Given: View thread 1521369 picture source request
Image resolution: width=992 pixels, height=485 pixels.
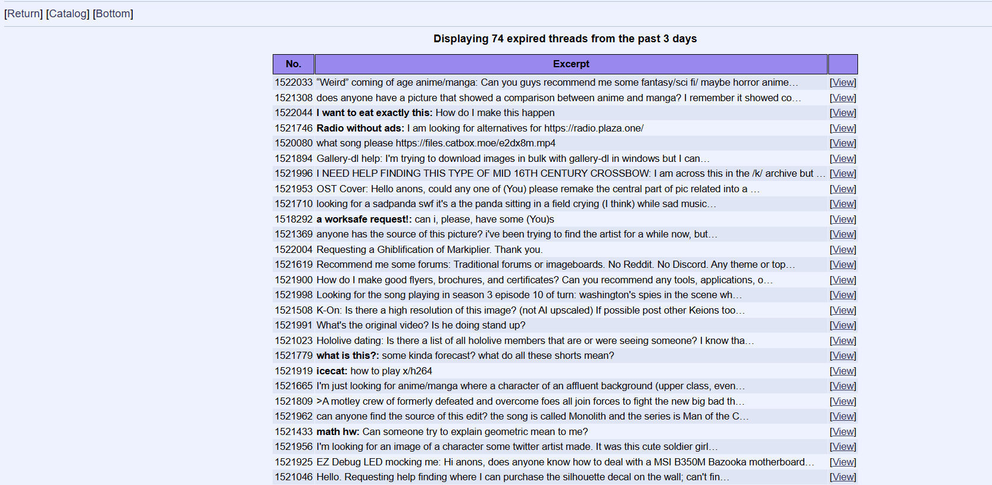Looking at the screenshot, I should [843, 234].
